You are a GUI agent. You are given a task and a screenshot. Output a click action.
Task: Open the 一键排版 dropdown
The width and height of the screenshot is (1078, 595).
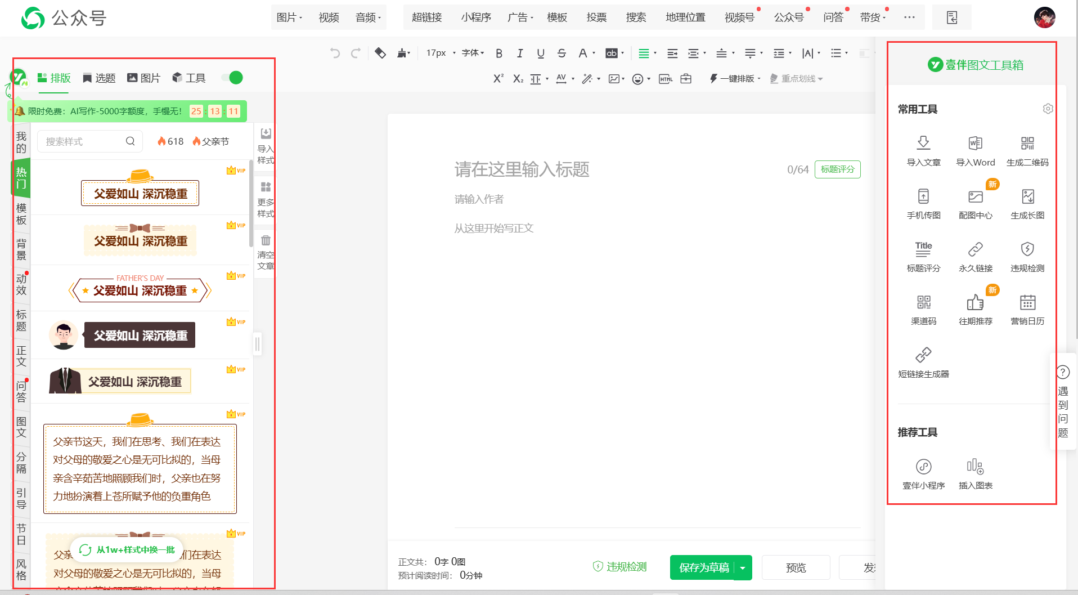pos(735,79)
